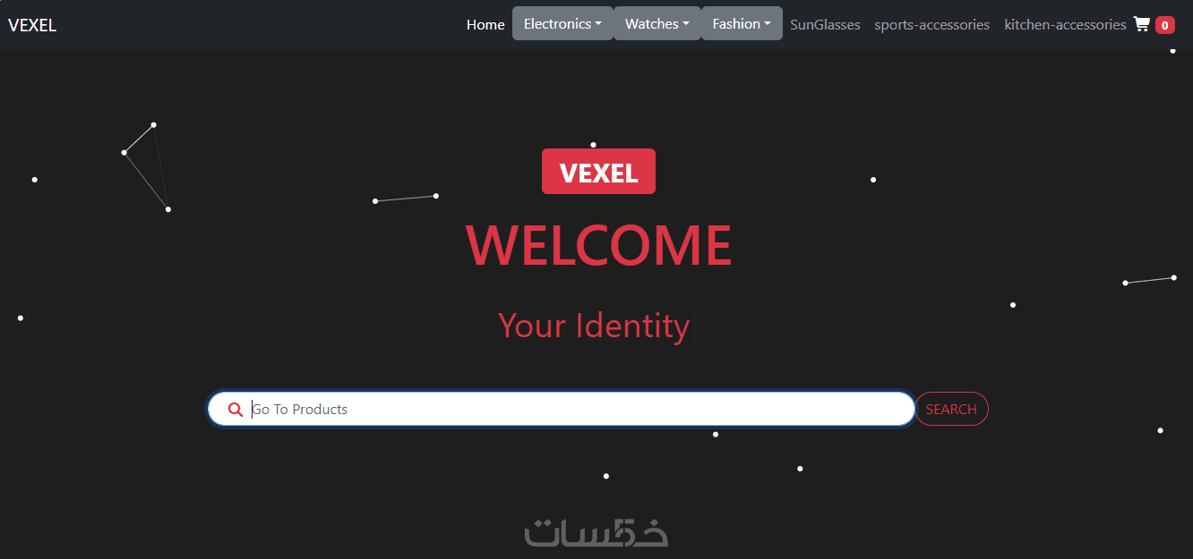Viewport: 1193px width, 559px height.
Task: Select the sports-accessories nav link
Action: click(932, 25)
